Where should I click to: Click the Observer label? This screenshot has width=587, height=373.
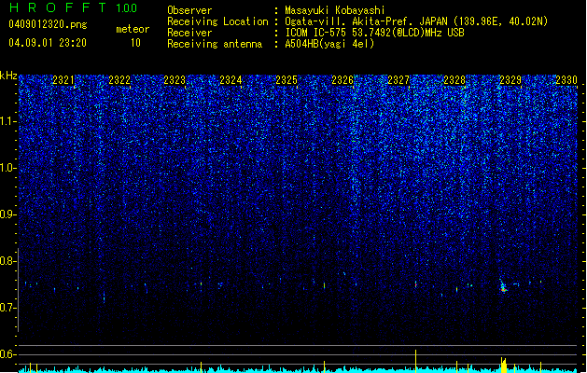189,10
